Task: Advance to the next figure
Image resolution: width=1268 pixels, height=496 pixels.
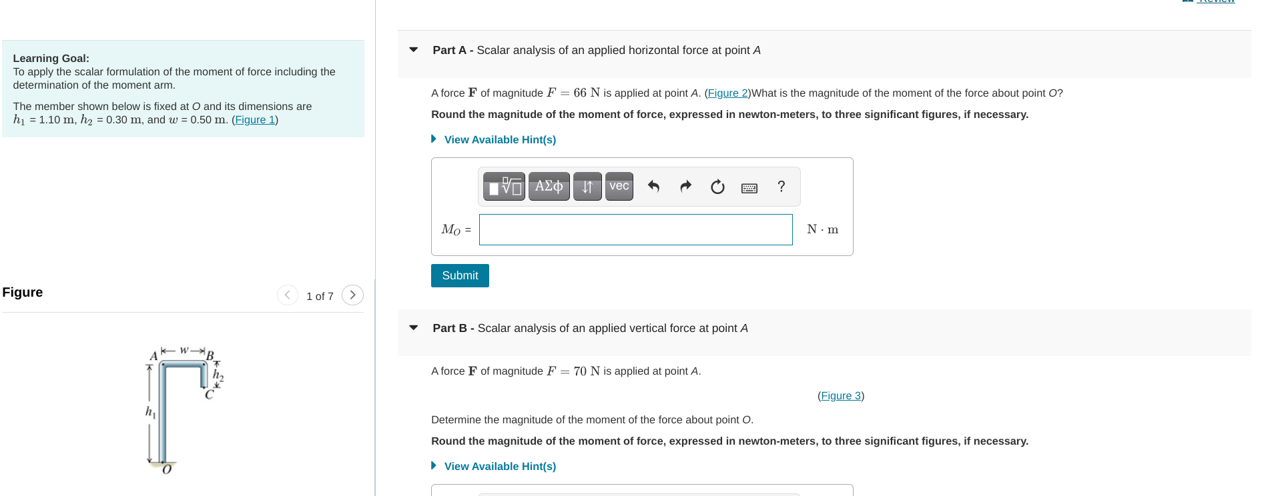Action: (352, 295)
